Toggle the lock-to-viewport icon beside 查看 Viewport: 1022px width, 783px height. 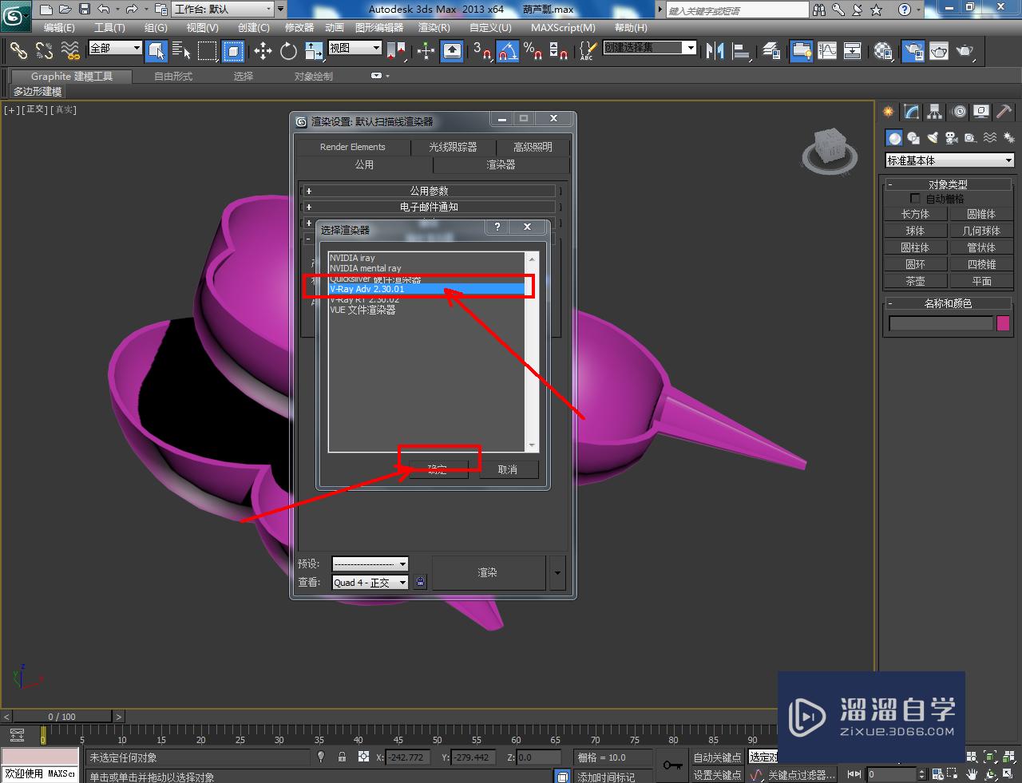point(421,583)
